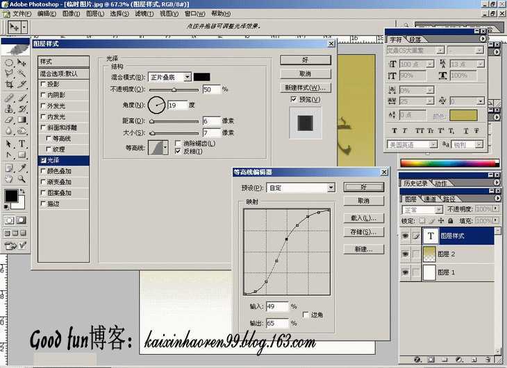Uncheck the 反相 invert checkbox
507x368 pixels.
(178, 151)
